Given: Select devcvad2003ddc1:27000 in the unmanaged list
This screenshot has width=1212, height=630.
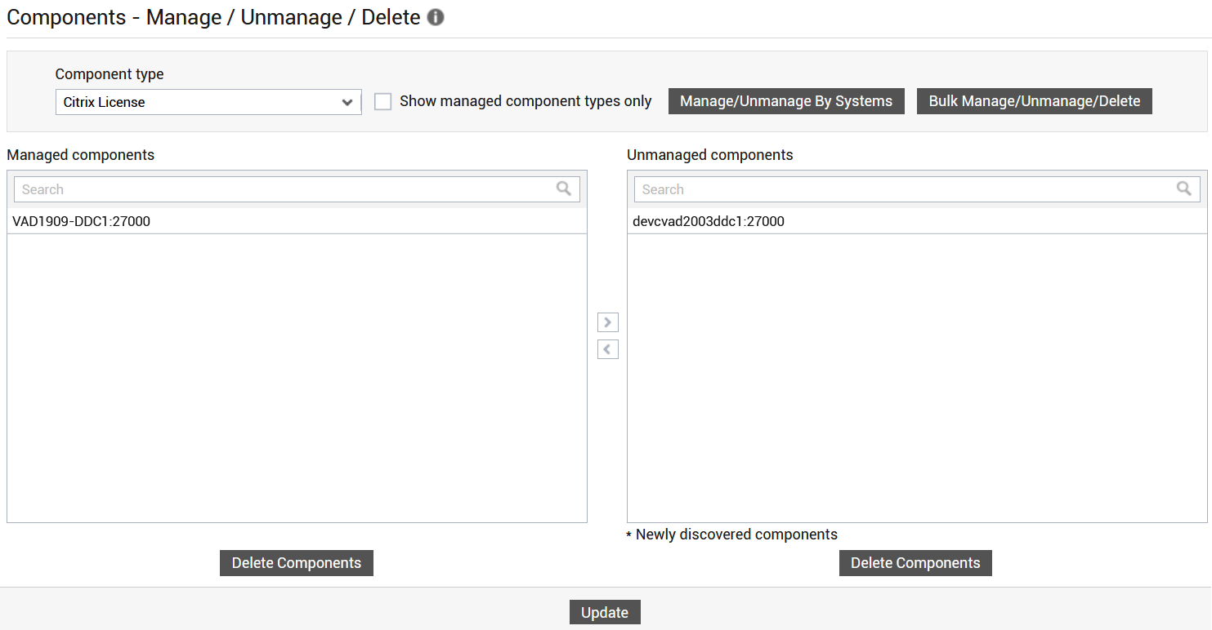Looking at the screenshot, I should 917,221.
